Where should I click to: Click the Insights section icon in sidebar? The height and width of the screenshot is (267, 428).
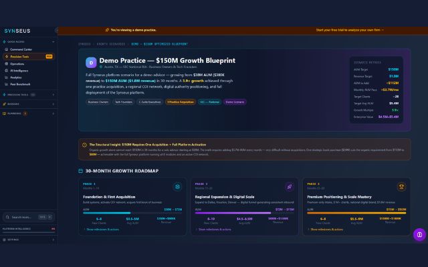click(x=4, y=104)
